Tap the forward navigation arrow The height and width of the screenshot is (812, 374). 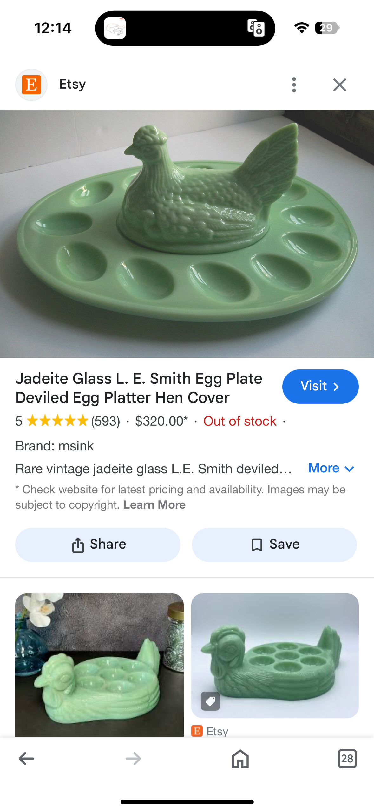click(x=133, y=759)
